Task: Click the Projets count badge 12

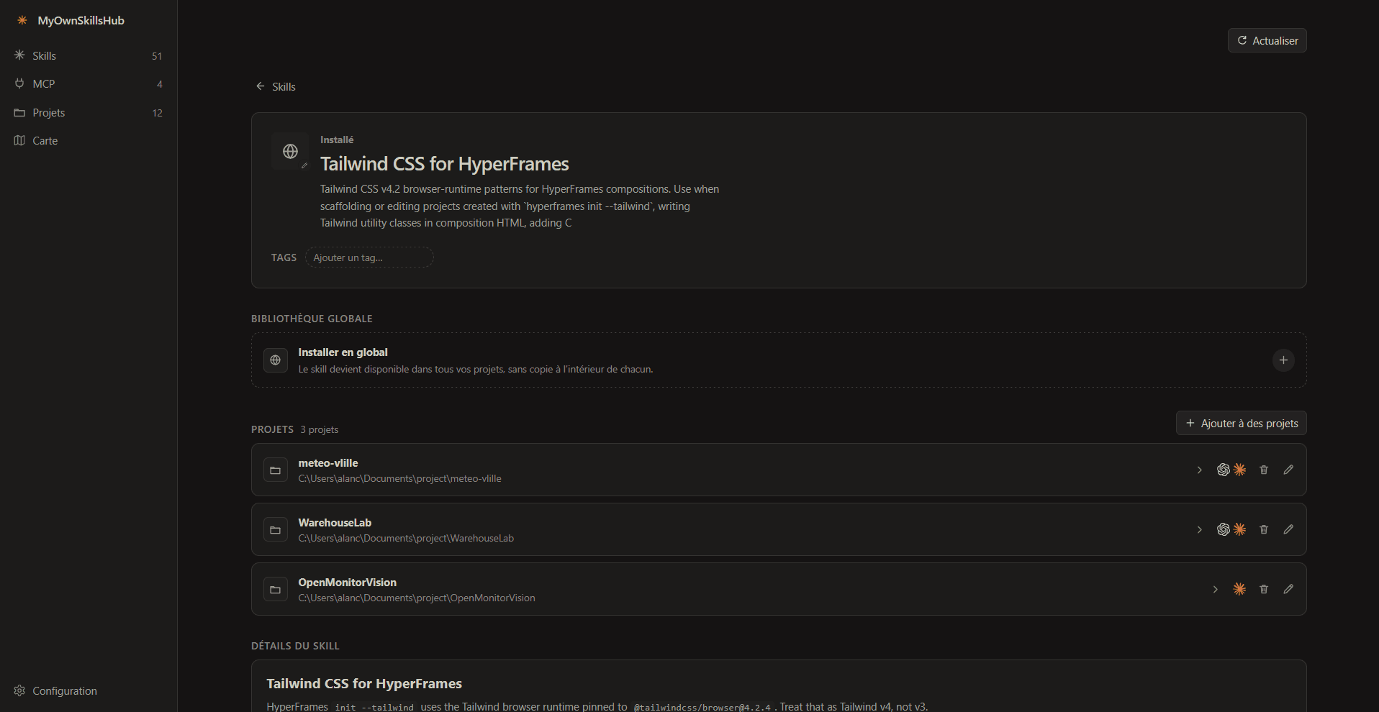Action: pyautogui.click(x=157, y=113)
